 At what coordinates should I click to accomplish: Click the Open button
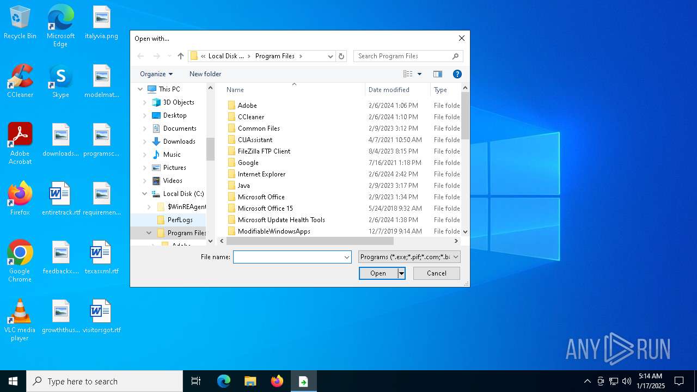[378, 273]
